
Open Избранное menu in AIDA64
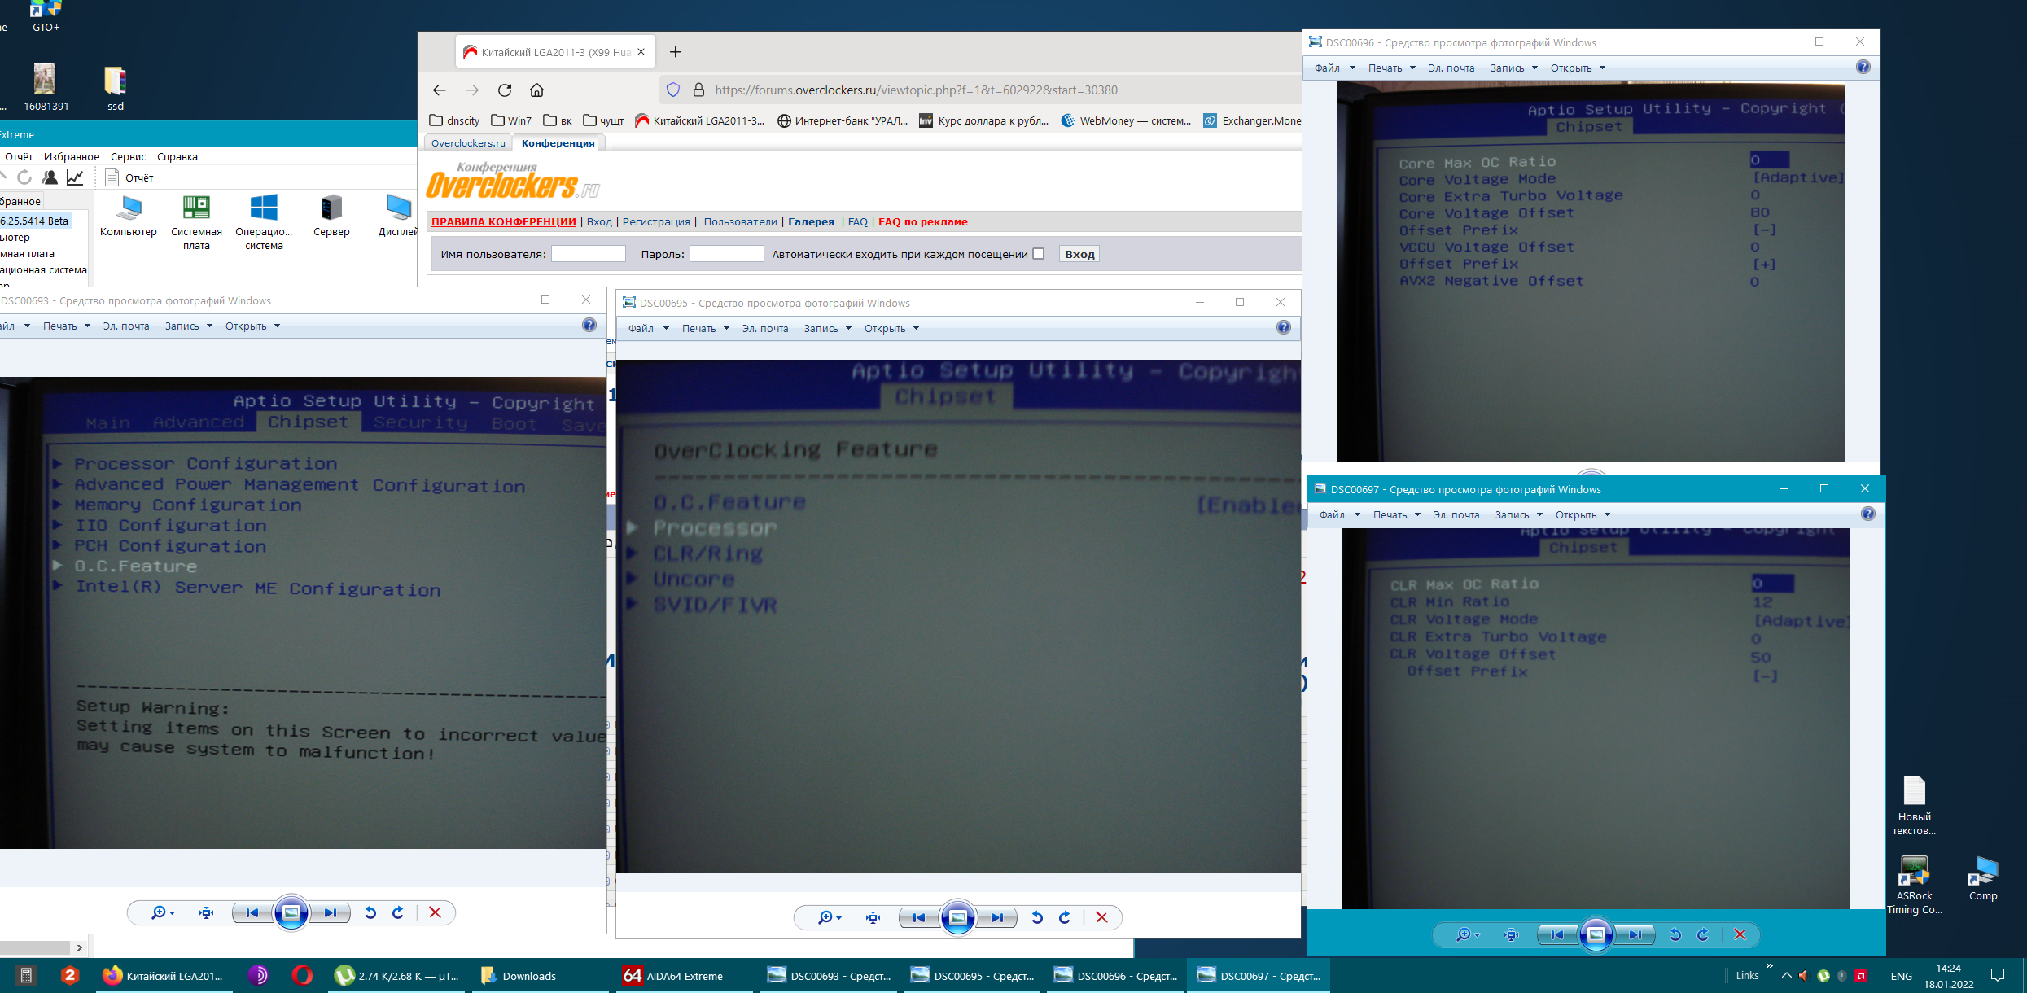[72, 157]
